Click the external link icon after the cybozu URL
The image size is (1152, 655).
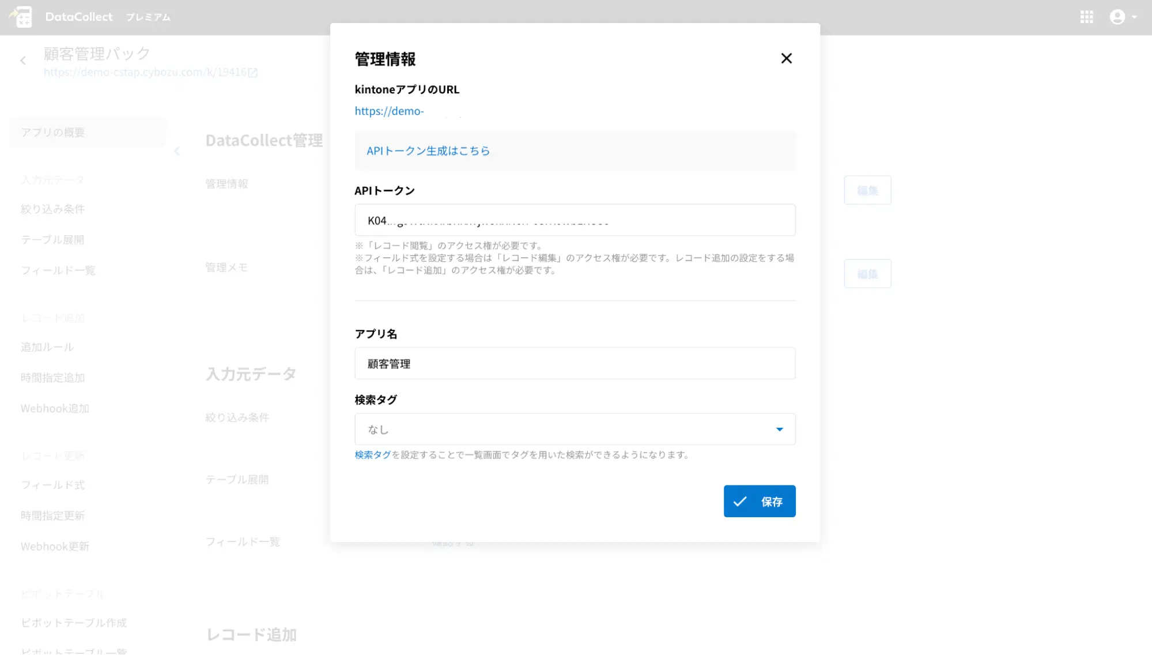click(x=253, y=73)
